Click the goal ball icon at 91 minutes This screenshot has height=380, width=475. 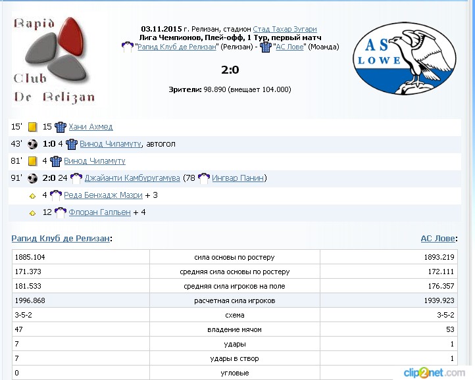(x=32, y=178)
